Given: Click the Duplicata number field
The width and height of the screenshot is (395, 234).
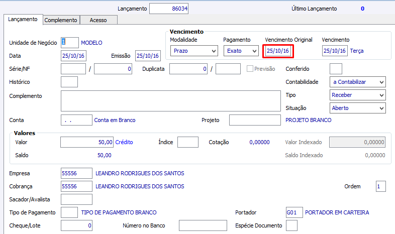Looking at the screenshot, I should (x=188, y=69).
